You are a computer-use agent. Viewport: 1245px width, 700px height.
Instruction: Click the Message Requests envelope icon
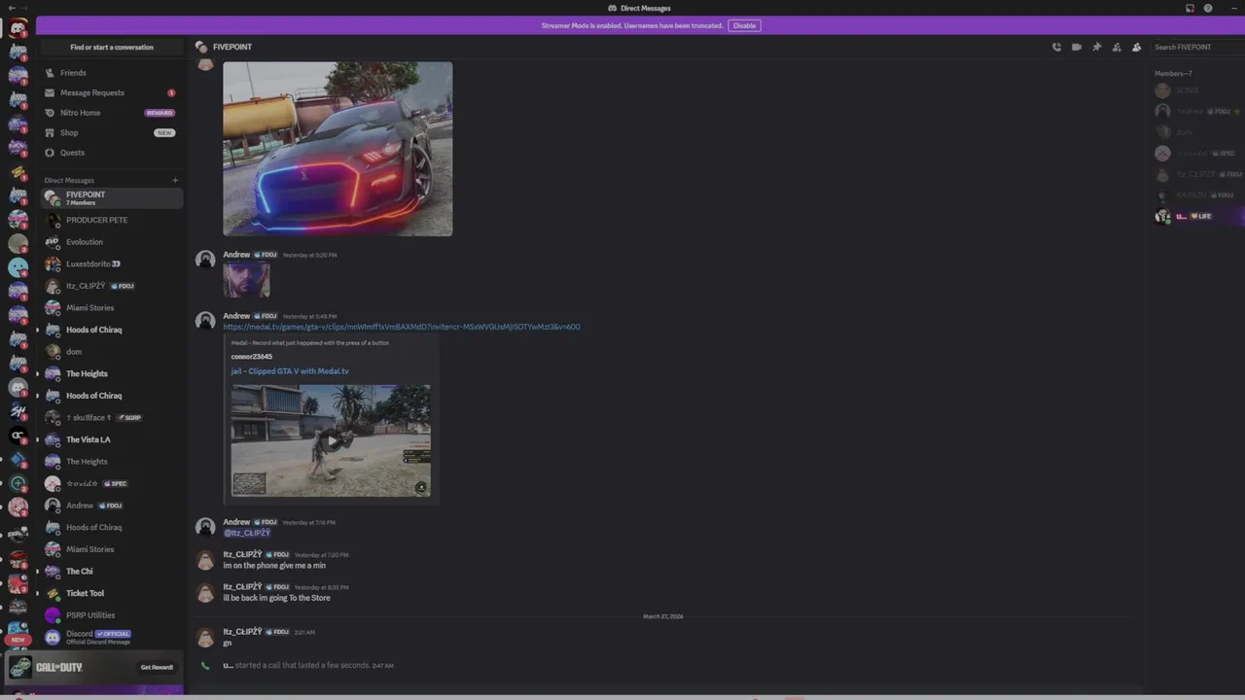click(x=51, y=92)
